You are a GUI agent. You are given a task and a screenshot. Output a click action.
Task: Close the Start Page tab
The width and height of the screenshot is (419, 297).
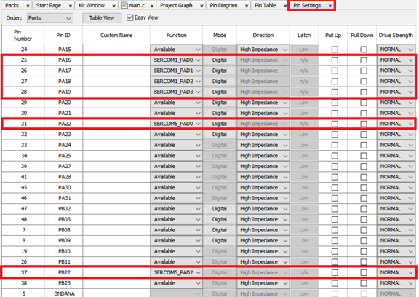pos(71,6)
